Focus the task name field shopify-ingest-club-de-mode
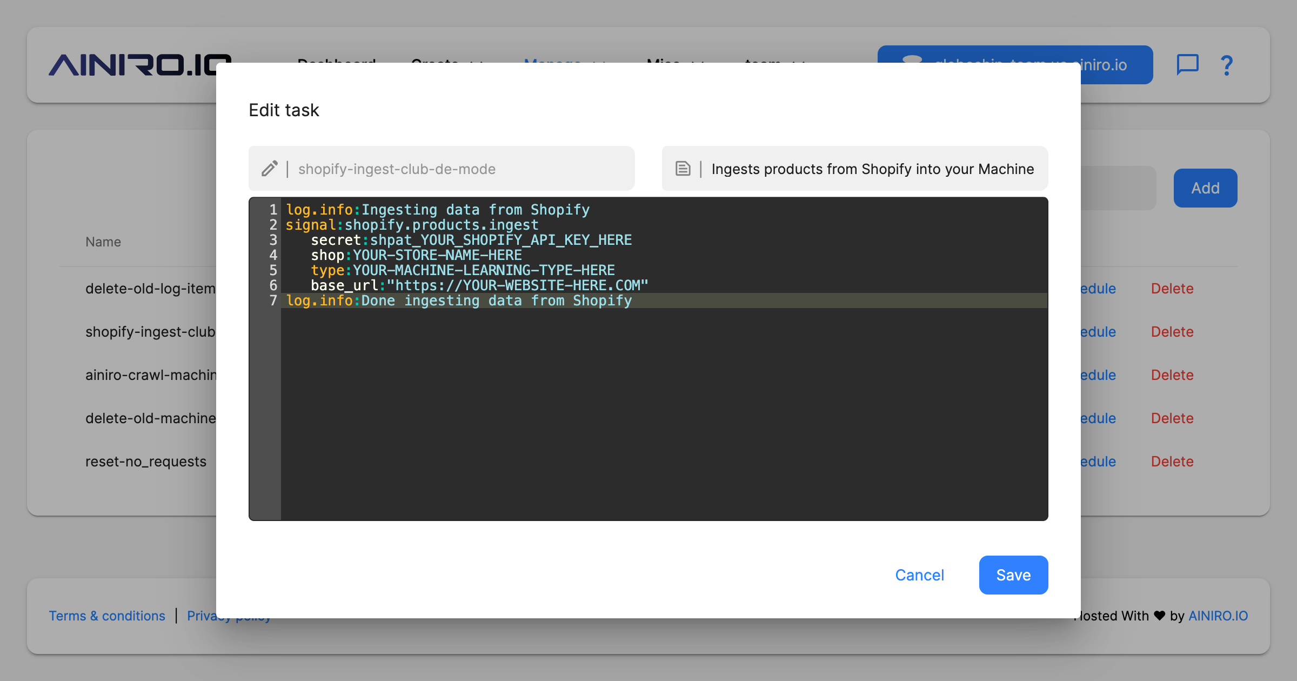This screenshot has width=1297, height=681. pos(441,169)
